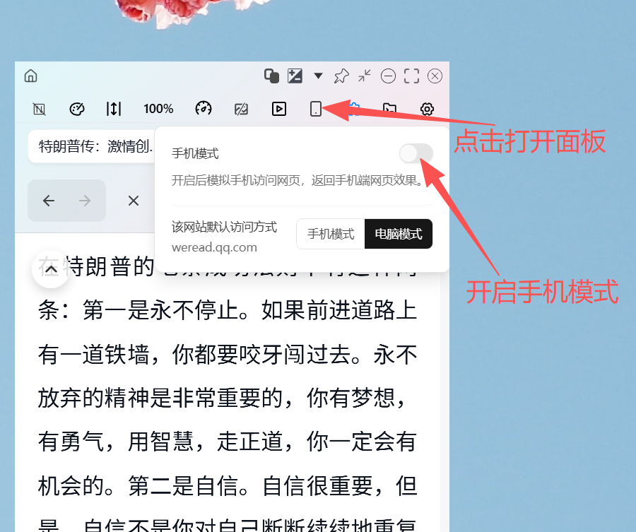Shrink window with inward arrows icon
636x532 pixels.
click(x=365, y=76)
